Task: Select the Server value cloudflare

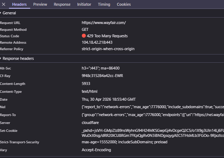Action: [x=90, y=123]
